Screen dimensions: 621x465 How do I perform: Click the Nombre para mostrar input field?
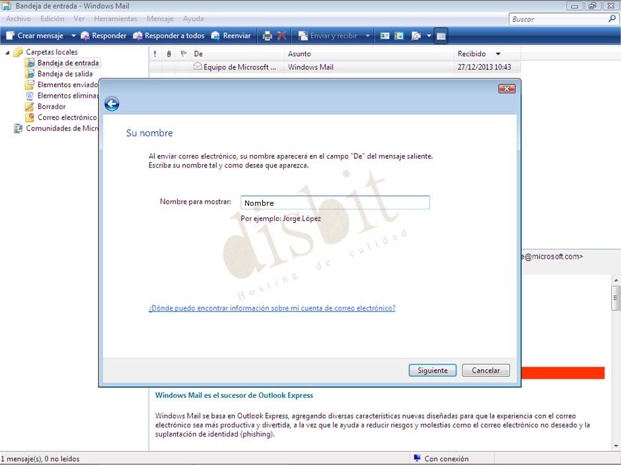point(334,202)
